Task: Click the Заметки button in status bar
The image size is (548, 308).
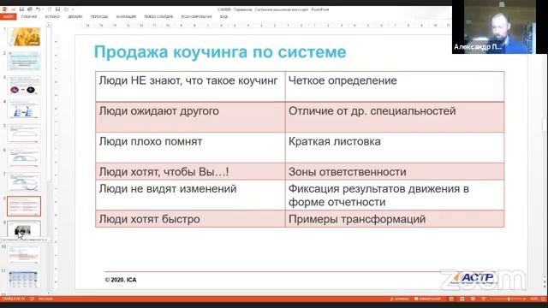Action: tap(400, 299)
